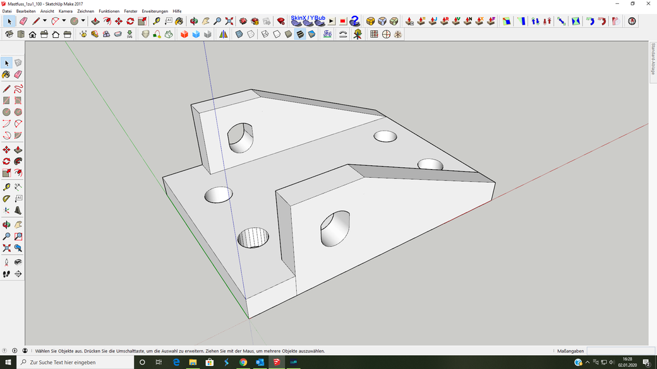Select the Rectangle tool in left toolbar

pos(6,100)
